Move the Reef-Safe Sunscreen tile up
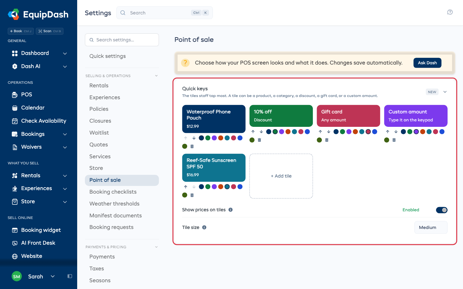This screenshot has width=463, height=289. (x=186, y=187)
